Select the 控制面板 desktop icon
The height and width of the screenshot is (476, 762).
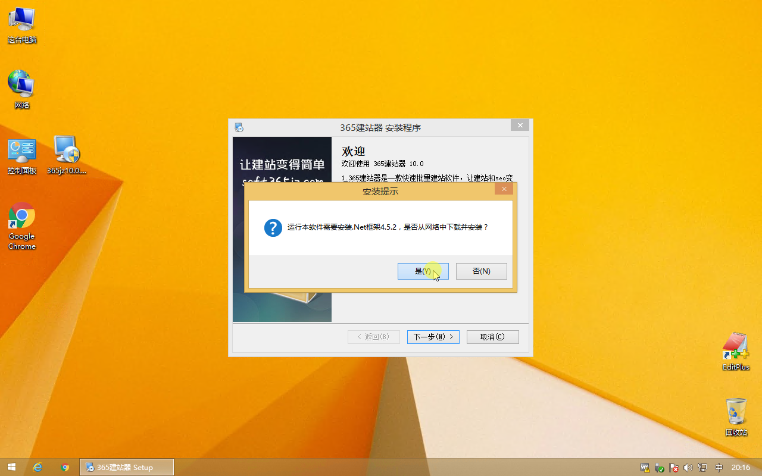pyautogui.click(x=22, y=156)
